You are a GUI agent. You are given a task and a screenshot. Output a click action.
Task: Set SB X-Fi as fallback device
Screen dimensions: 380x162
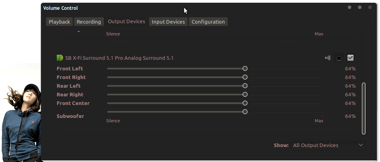pos(350,58)
